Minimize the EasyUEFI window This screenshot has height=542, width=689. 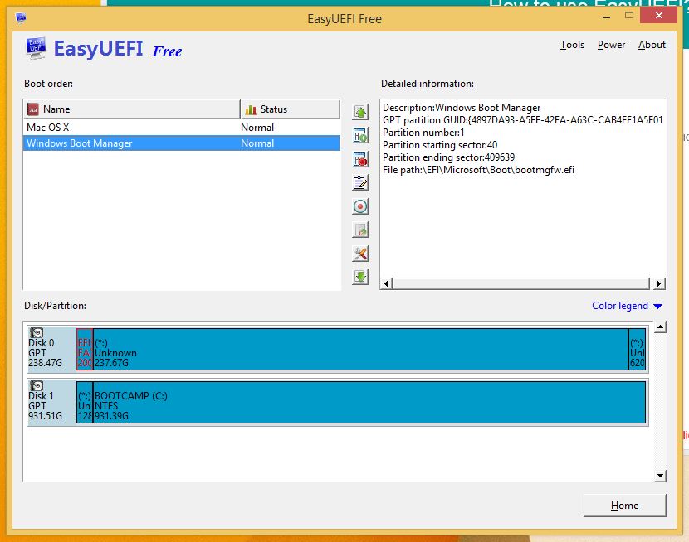pos(607,17)
